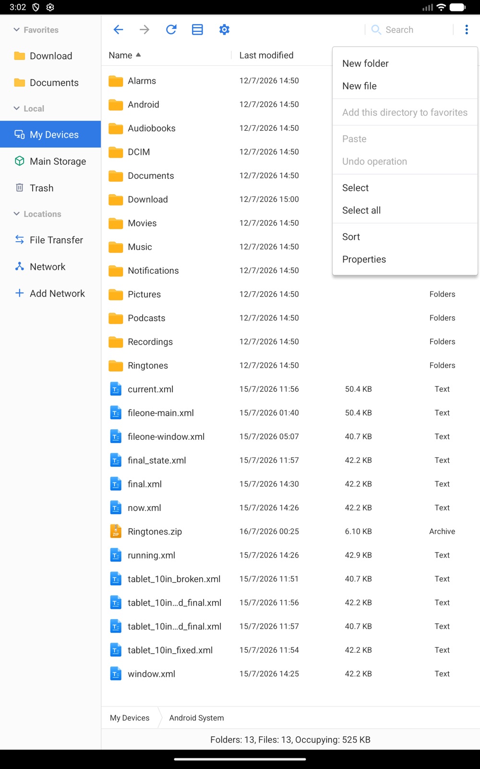
Task: Click Add this directory to favorites
Action: click(405, 112)
